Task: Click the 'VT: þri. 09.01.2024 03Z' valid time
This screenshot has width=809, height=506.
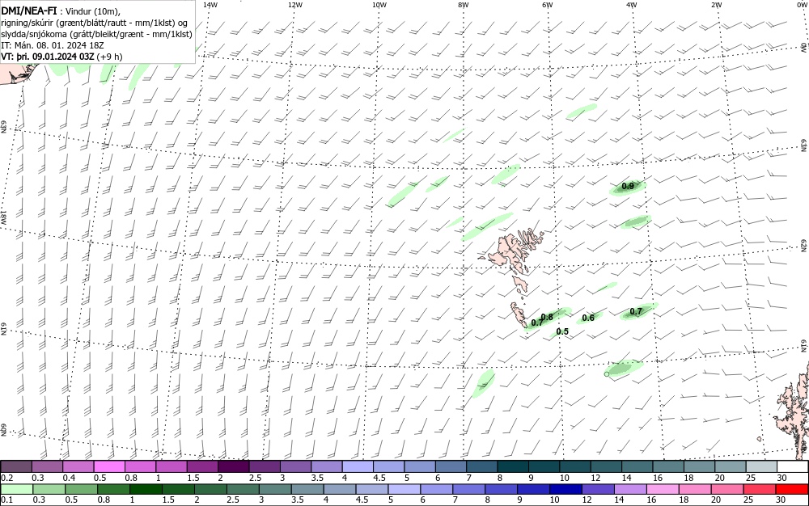Action: [48, 57]
